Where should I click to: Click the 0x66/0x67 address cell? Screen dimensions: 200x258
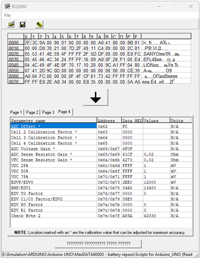tap(109, 148)
